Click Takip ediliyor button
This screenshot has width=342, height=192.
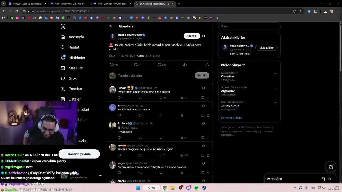(x=266, y=48)
